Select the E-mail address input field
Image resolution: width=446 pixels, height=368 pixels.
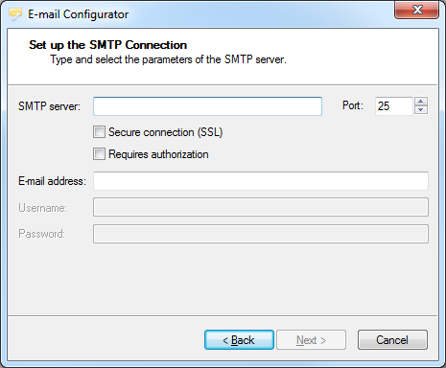(x=261, y=181)
